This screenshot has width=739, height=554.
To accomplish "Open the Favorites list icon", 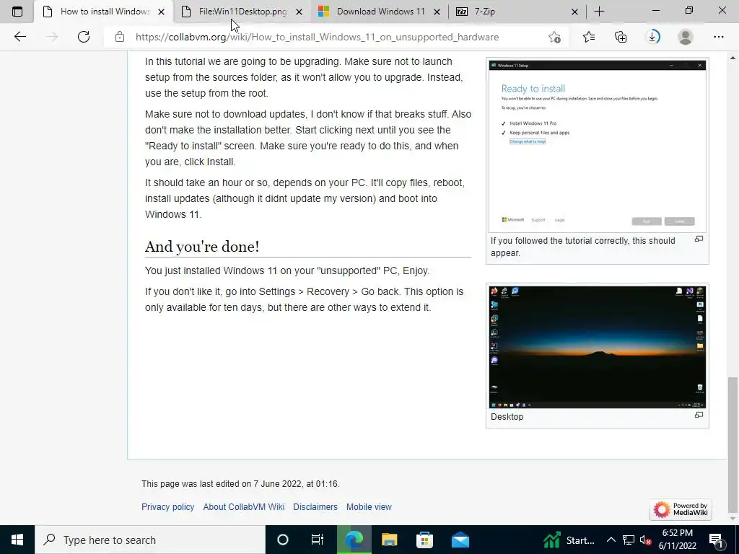I will [x=589, y=37].
